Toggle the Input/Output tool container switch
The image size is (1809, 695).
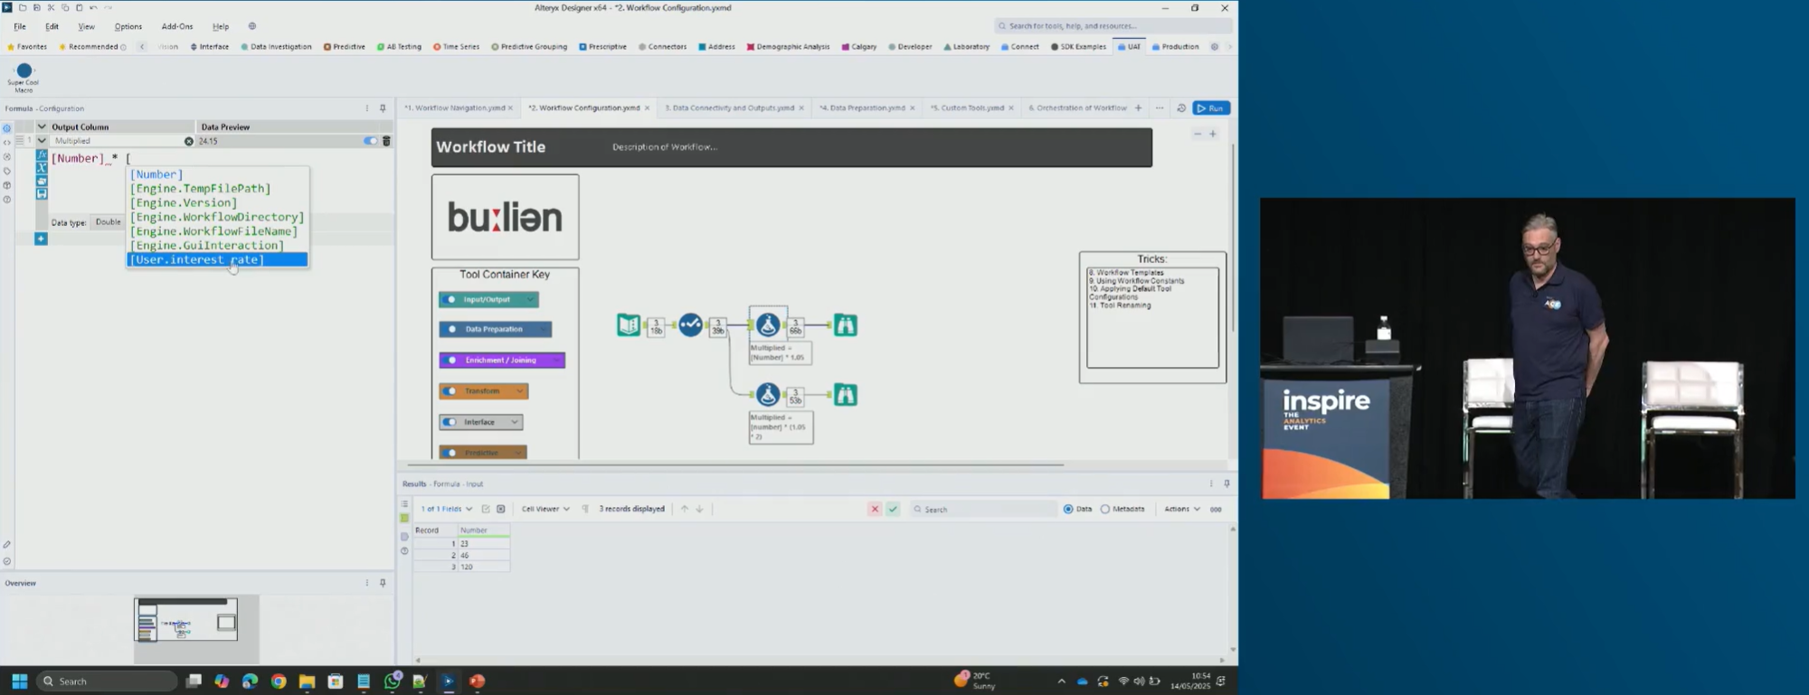tap(450, 299)
